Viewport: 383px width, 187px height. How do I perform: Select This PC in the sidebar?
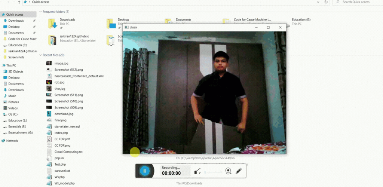coord(11,65)
